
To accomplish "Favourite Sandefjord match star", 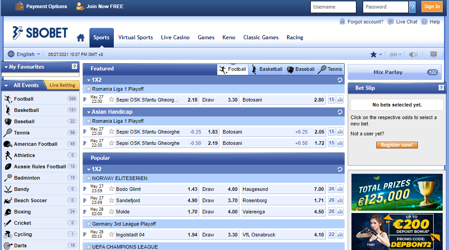I will pos(112,200).
